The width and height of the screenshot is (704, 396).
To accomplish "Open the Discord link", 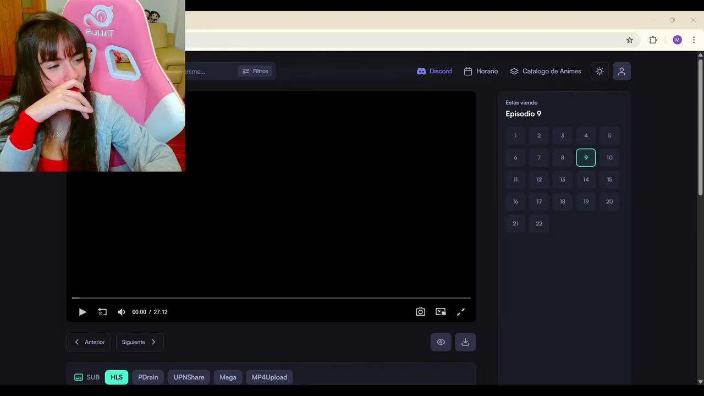I will click(435, 71).
